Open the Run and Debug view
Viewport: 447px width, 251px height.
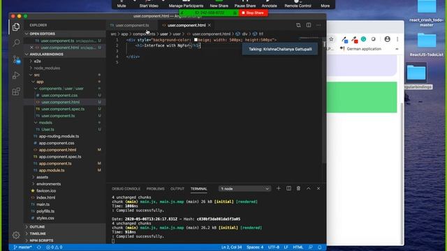tap(16, 75)
